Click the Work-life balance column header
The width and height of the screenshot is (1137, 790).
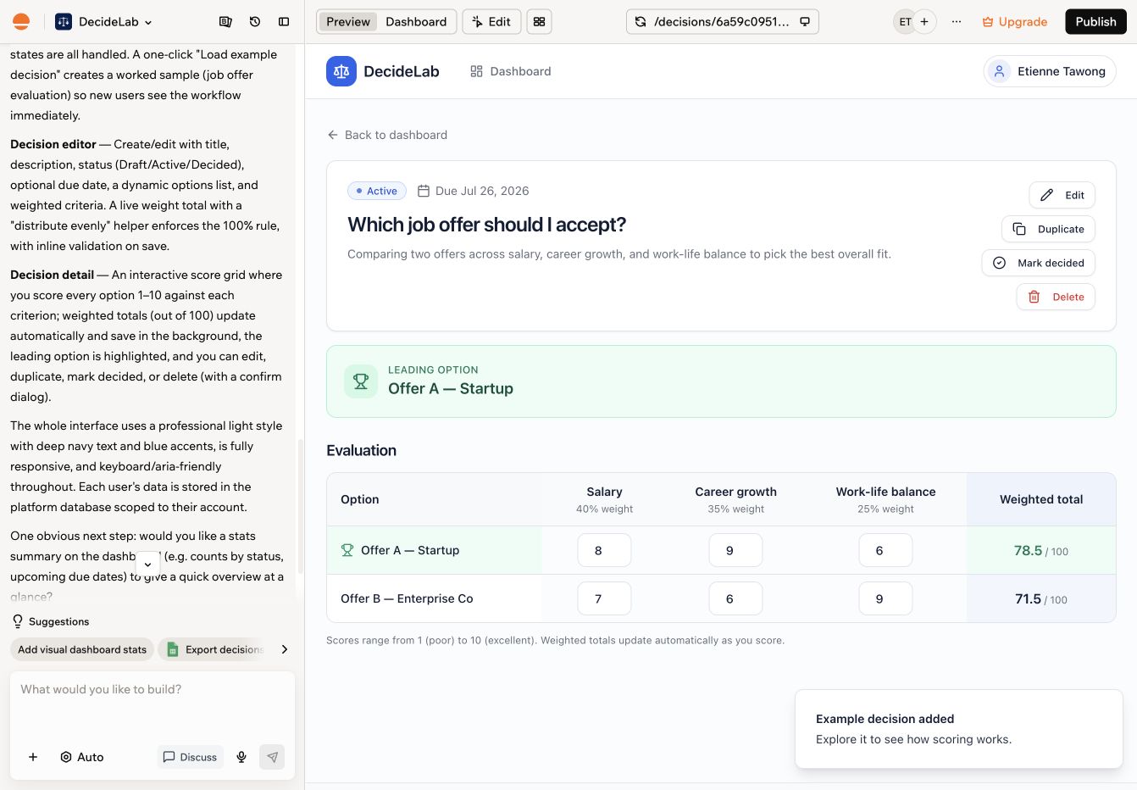(885, 499)
